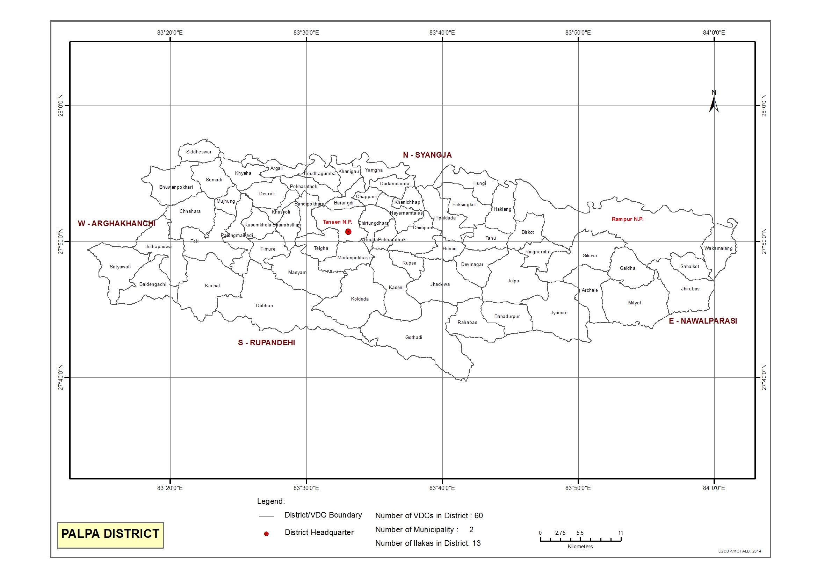Select the Rampur N.P. label
Screen dimensions: 817x578
click(627, 219)
